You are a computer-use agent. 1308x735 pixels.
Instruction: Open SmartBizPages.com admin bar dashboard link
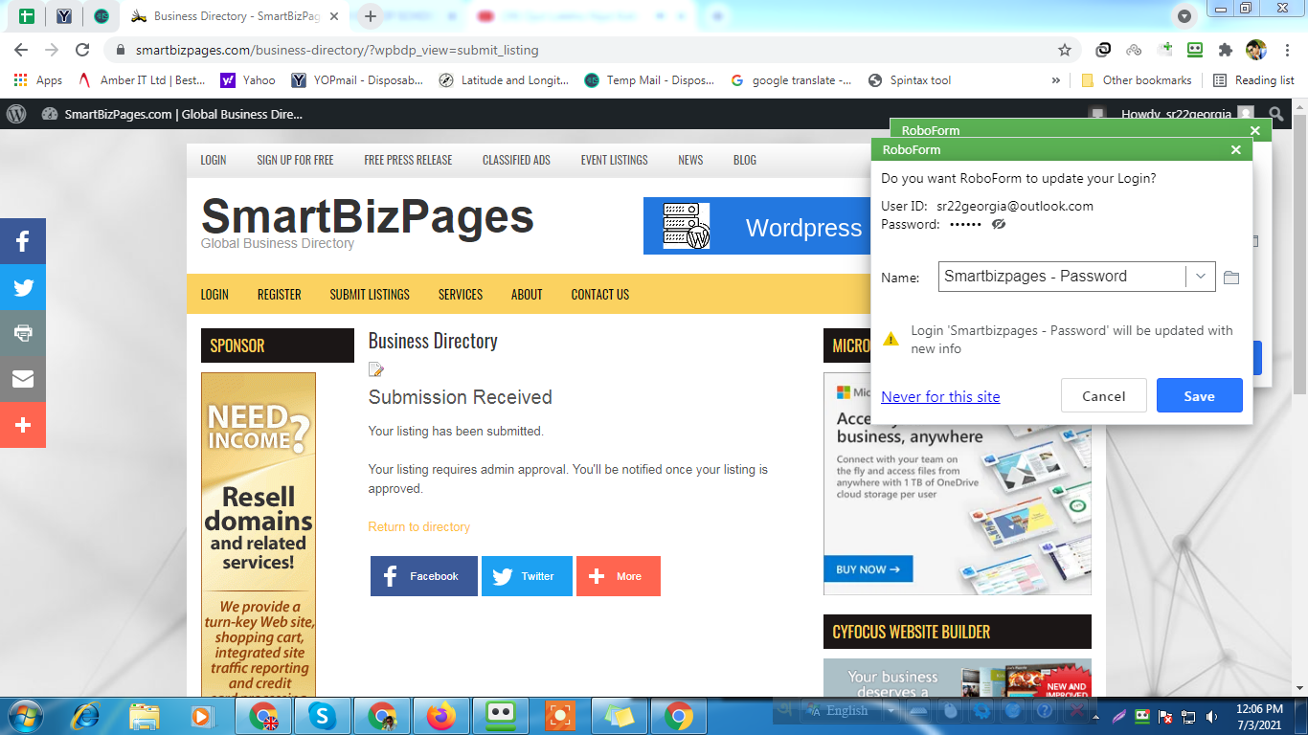coord(173,114)
